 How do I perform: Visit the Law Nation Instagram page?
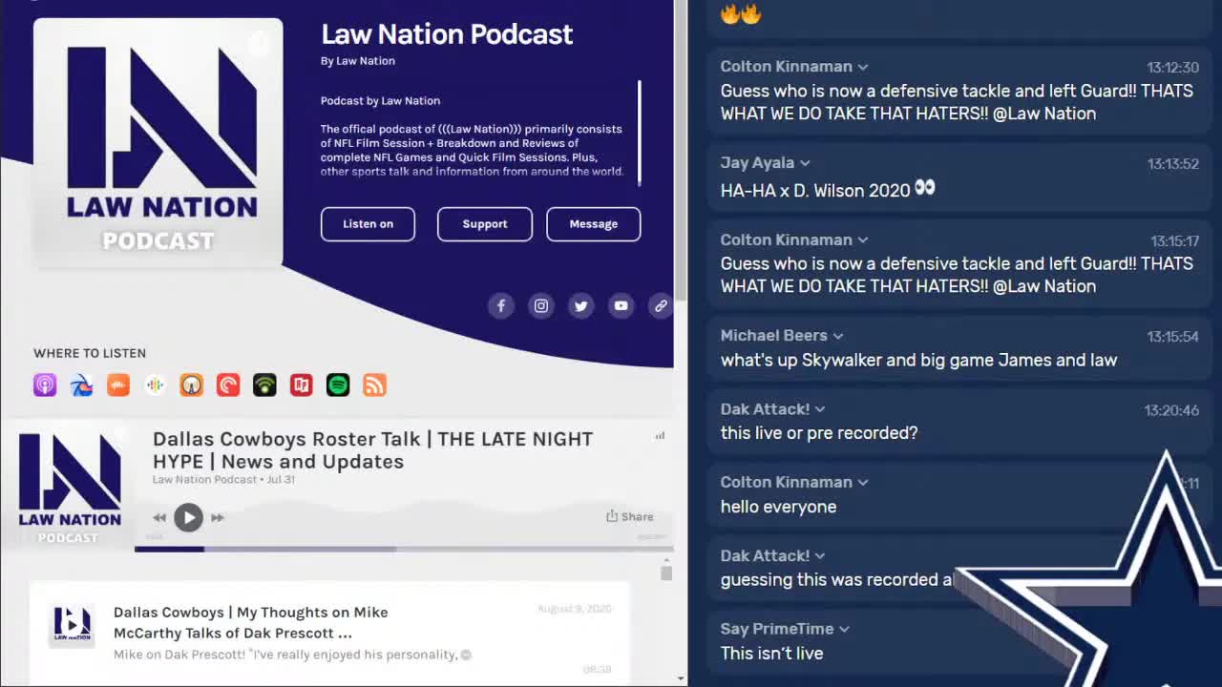[541, 306]
